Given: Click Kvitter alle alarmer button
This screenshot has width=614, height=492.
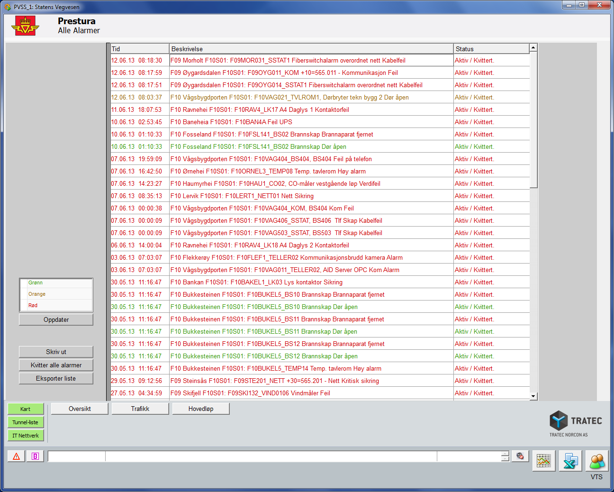Looking at the screenshot, I should click(56, 365).
